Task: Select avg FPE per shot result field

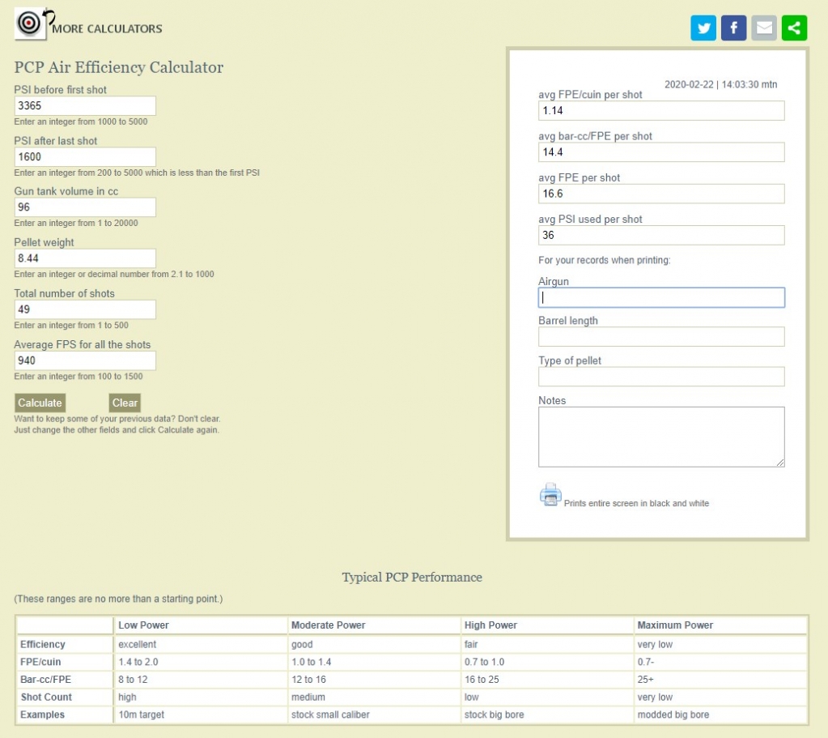Action: (661, 194)
